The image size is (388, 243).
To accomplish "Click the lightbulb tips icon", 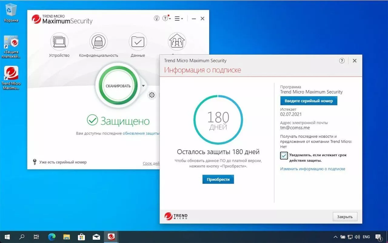I will tap(156, 19).
